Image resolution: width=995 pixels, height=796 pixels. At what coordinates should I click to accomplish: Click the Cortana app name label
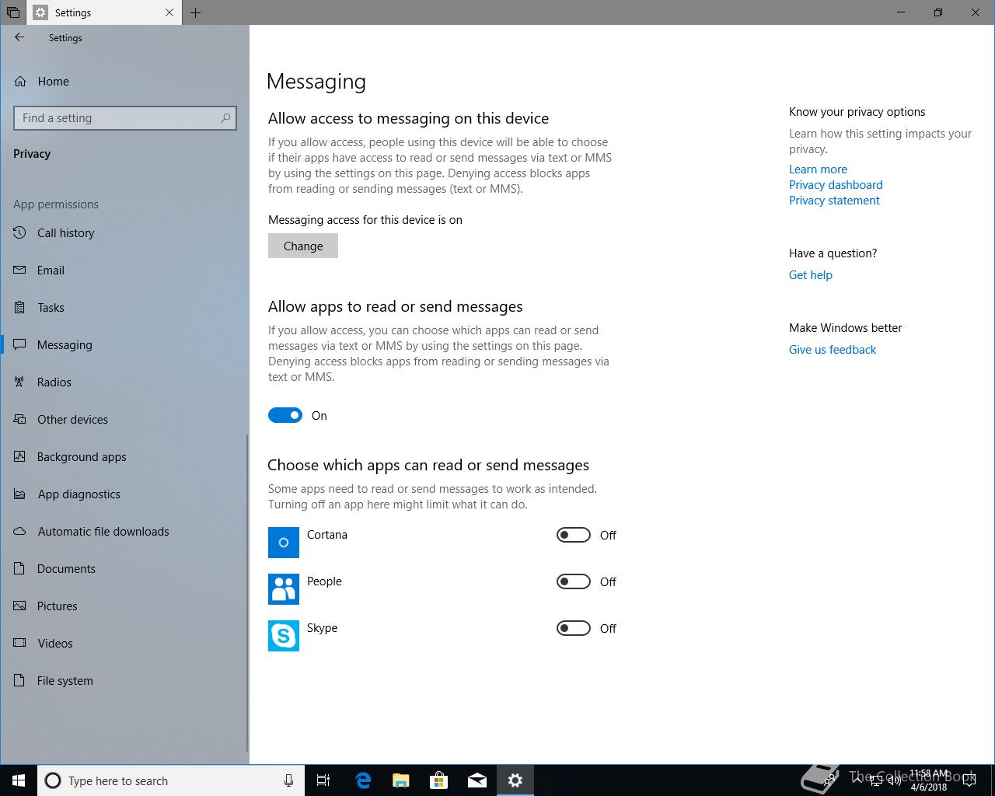click(x=327, y=535)
